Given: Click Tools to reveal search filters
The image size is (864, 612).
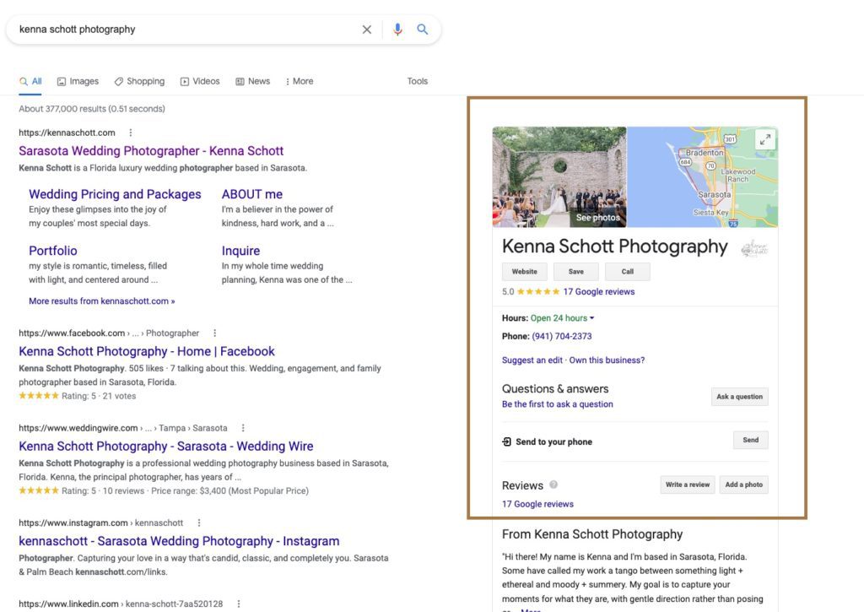Looking at the screenshot, I should (417, 81).
